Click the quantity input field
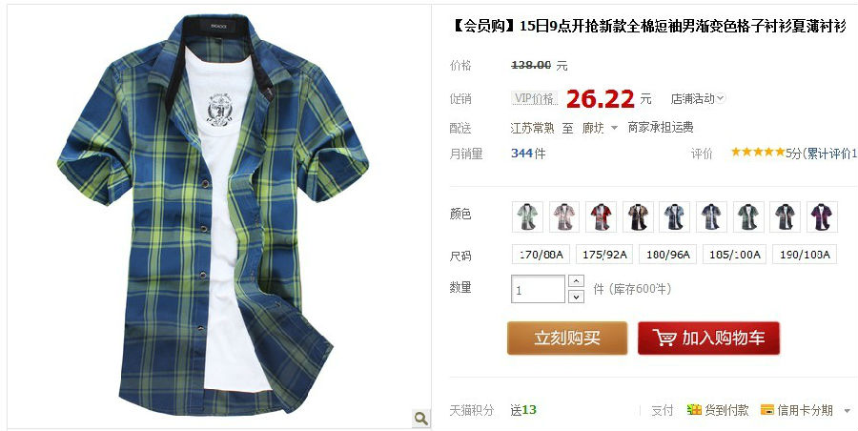The width and height of the screenshot is (858, 431). (x=538, y=289)
